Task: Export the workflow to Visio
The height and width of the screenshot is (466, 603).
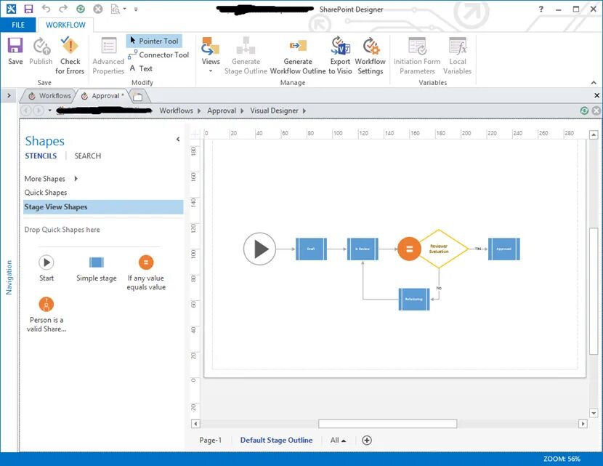Action: [x=340, y=55]
